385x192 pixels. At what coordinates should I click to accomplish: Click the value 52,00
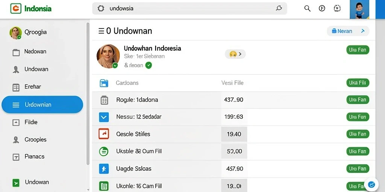(x=235, y=151)
